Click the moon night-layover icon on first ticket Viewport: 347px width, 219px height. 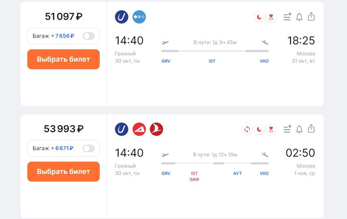tap(259, 17)
